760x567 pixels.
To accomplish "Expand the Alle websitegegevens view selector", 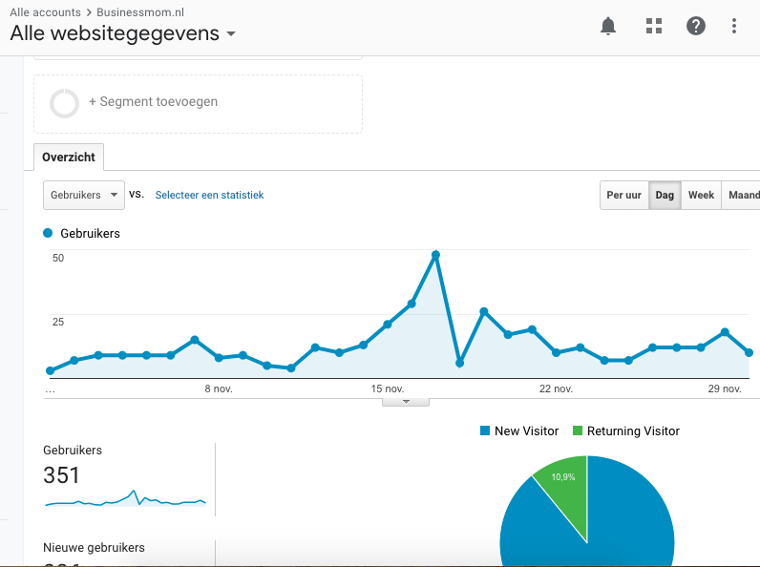I will coord(122,33).
